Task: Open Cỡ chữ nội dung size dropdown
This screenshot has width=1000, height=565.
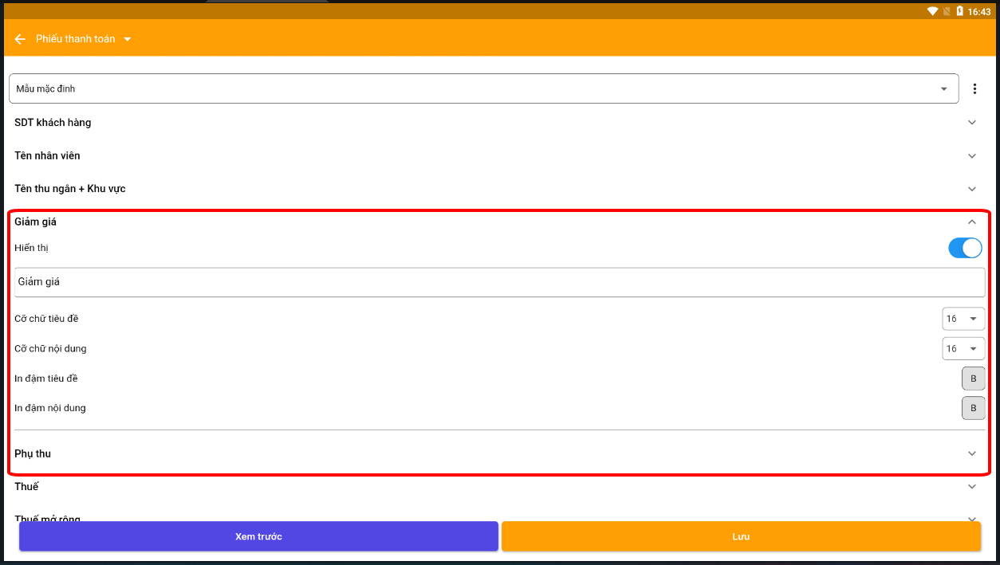Action: click(963, 349)
